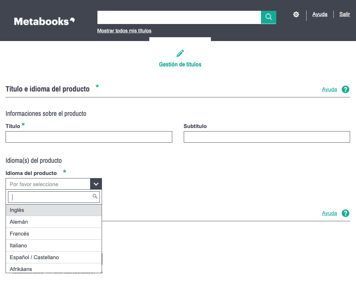Pick Italiano from the dropdown options
Screen dimensions: 356x295
(54, 246)
